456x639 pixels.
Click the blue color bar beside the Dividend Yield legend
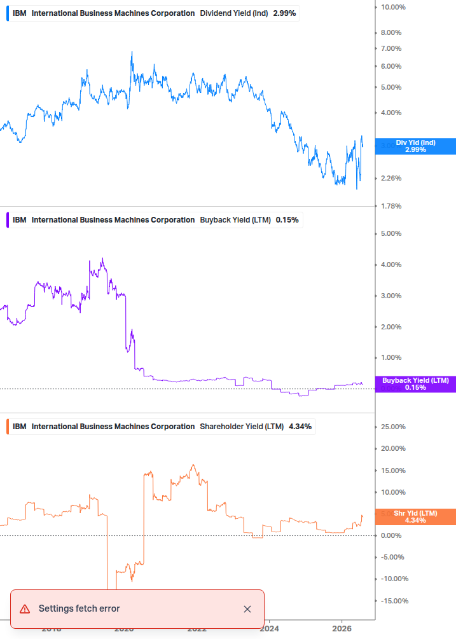(x=8, y=13)
